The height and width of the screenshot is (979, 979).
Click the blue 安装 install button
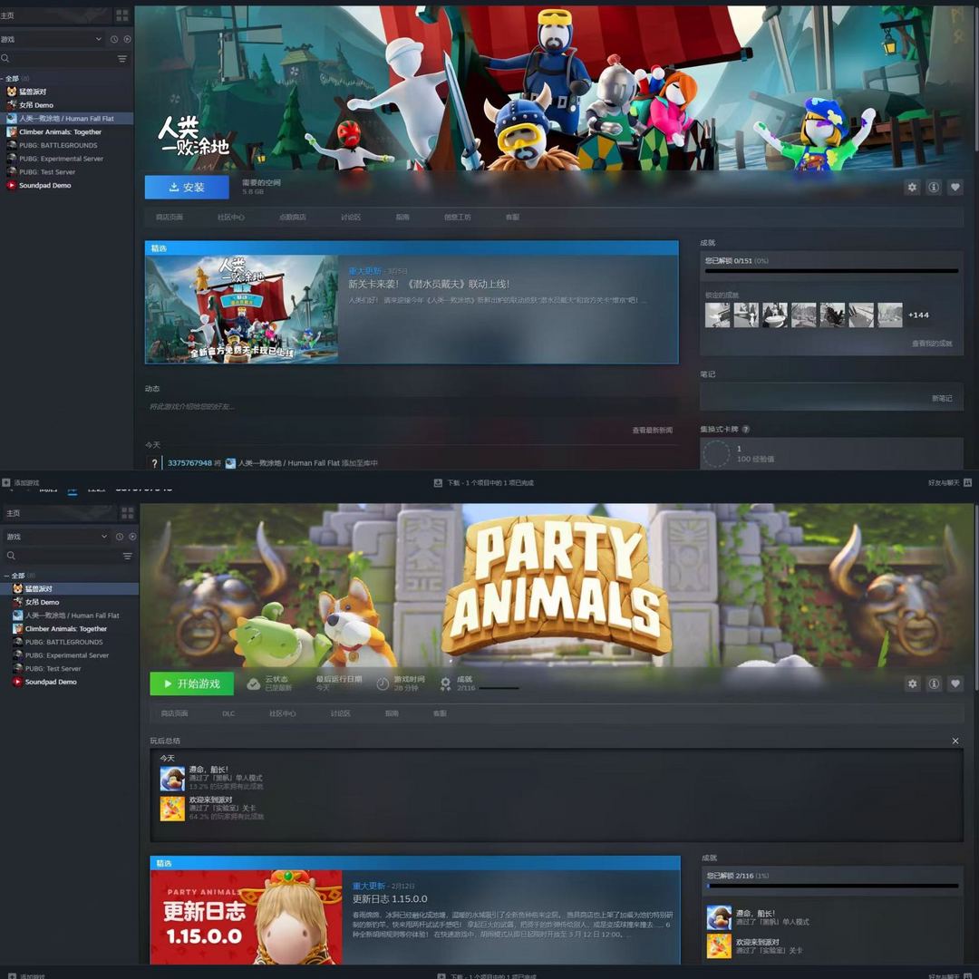tap(187, 188)
